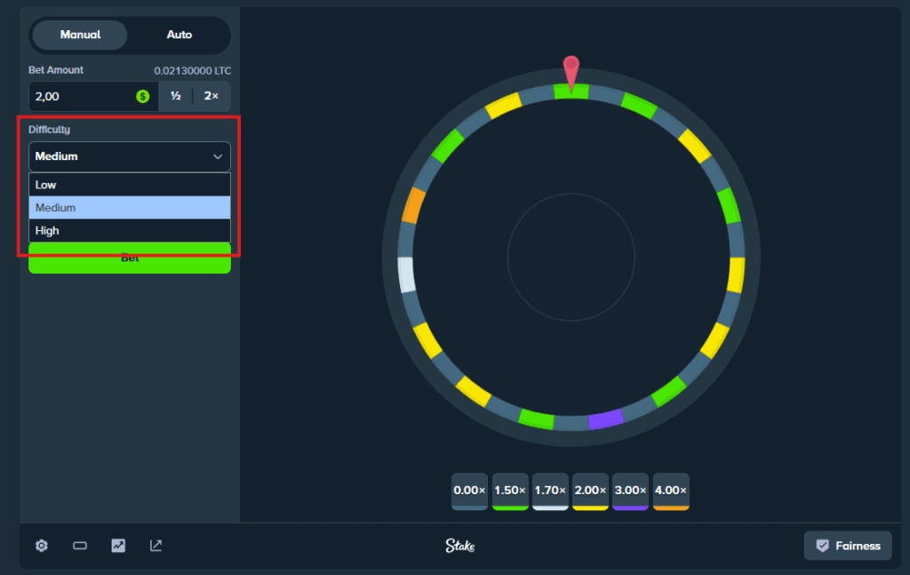Choose the highlighted Medium difficulty option

[130, 207]
